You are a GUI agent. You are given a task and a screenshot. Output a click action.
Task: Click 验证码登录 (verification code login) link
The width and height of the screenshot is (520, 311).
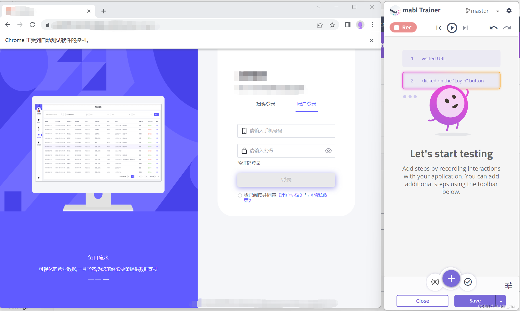click(249, 163)
